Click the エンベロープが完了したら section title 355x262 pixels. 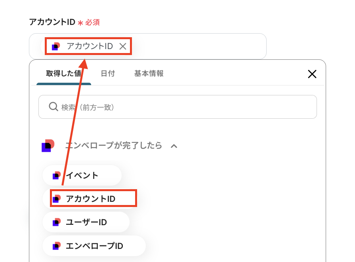coord(114,146)
